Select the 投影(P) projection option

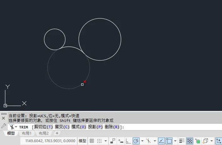pos(95,127)
